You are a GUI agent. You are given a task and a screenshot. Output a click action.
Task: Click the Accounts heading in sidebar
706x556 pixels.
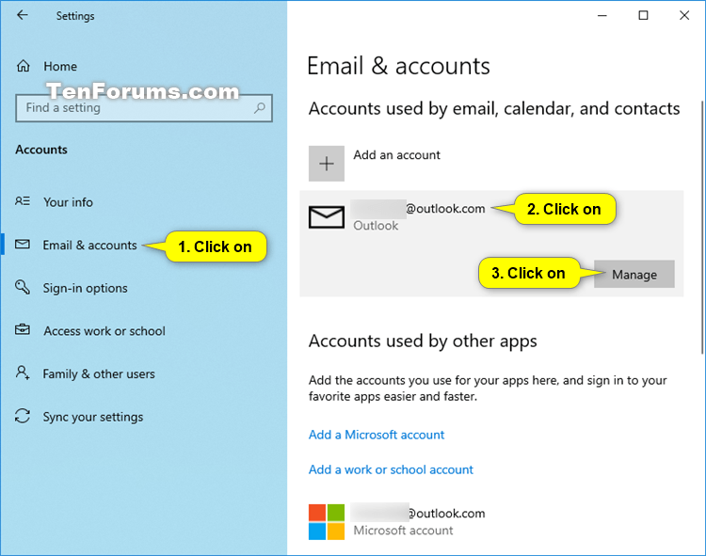click(41, 150)
